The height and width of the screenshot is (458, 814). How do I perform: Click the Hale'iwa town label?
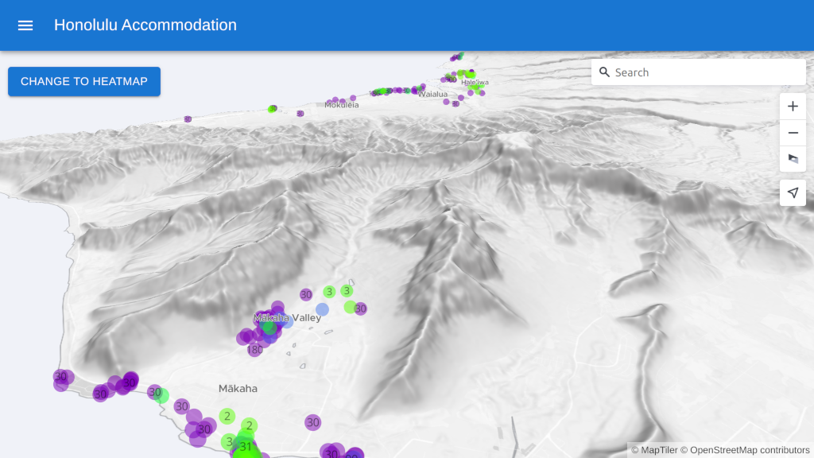click(x=475, y=83)
